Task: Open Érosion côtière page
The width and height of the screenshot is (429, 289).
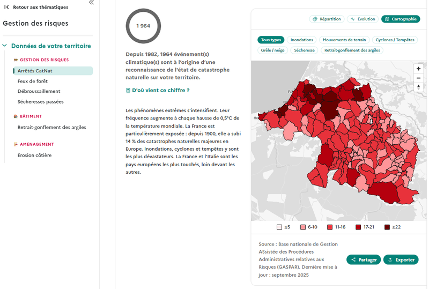Action: click(x=34, y=155)
